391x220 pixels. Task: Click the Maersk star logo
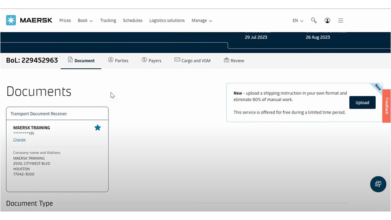(10, 20)
